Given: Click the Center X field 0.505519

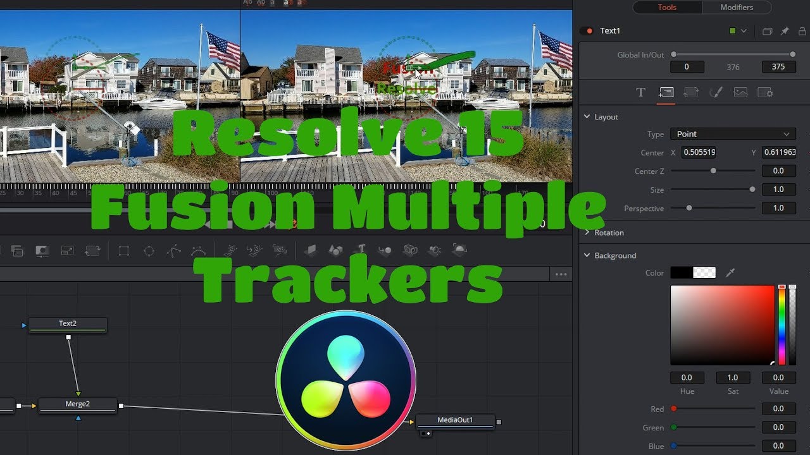Looking at the screenshot, I should [x=699, y=152].
